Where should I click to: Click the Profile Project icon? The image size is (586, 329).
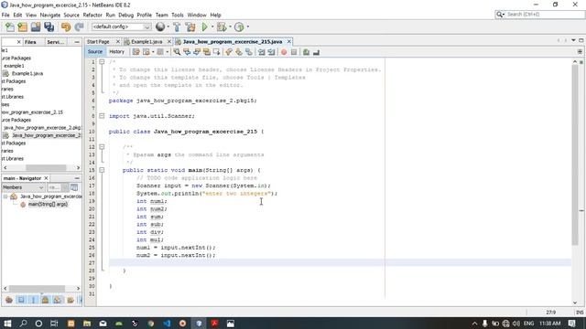(x=239, y=27)
